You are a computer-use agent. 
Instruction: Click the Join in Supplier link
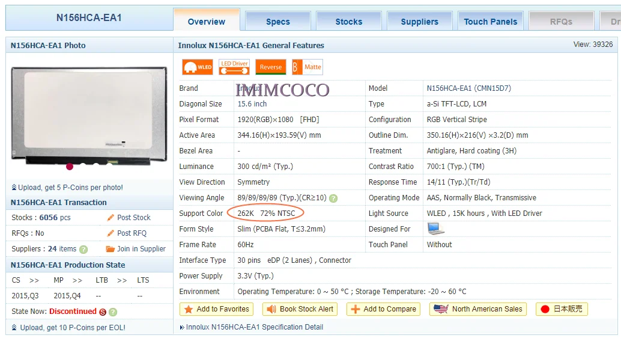click(x=141, y=249)
